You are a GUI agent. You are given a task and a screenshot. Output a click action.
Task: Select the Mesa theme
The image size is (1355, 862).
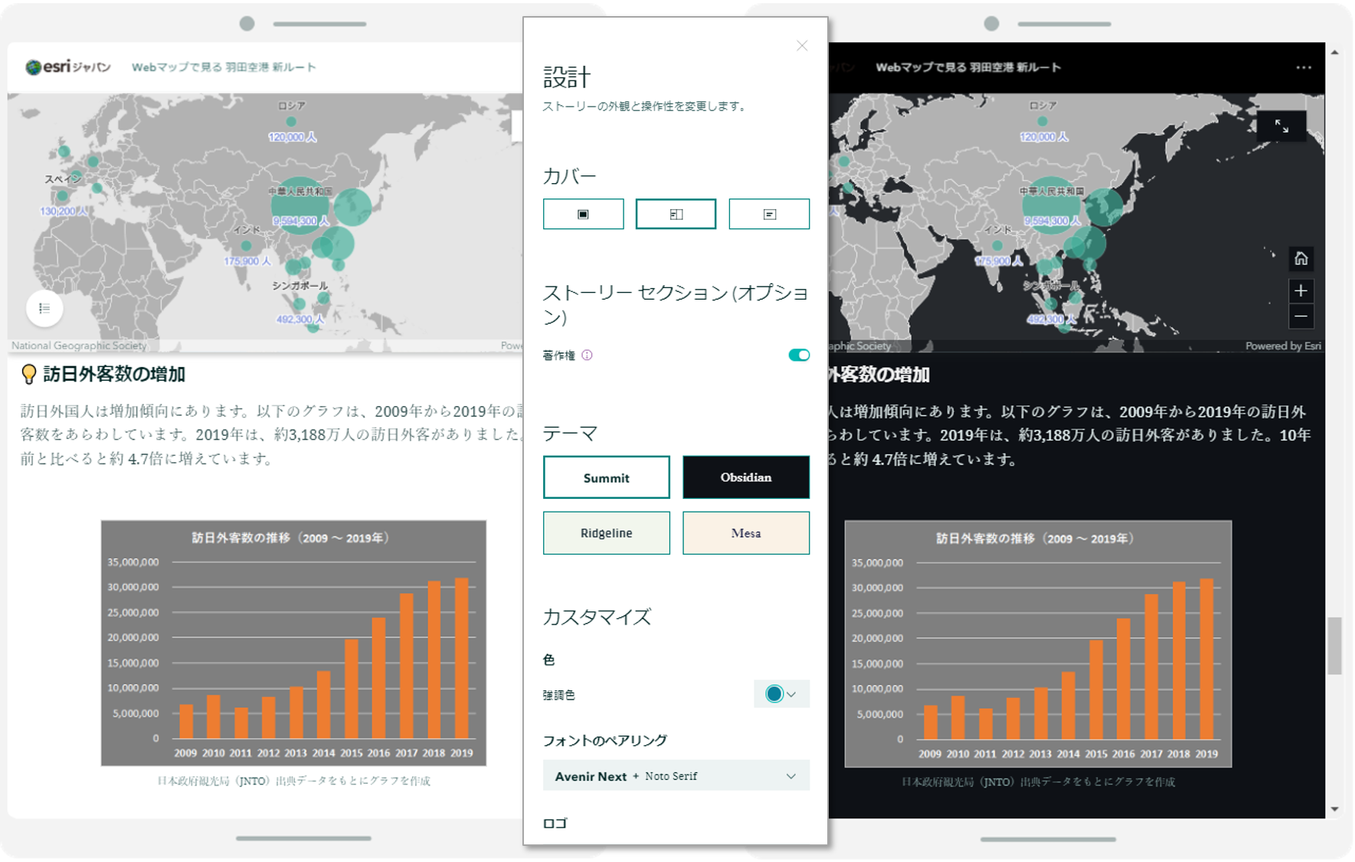(x=745, y=533)
